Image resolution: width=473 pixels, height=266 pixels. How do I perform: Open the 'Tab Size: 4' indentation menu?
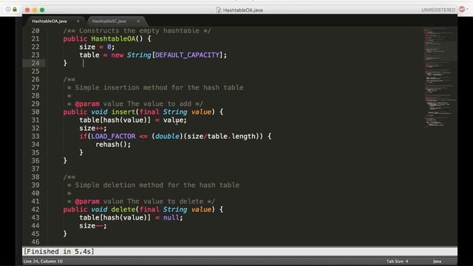point(398,261)
